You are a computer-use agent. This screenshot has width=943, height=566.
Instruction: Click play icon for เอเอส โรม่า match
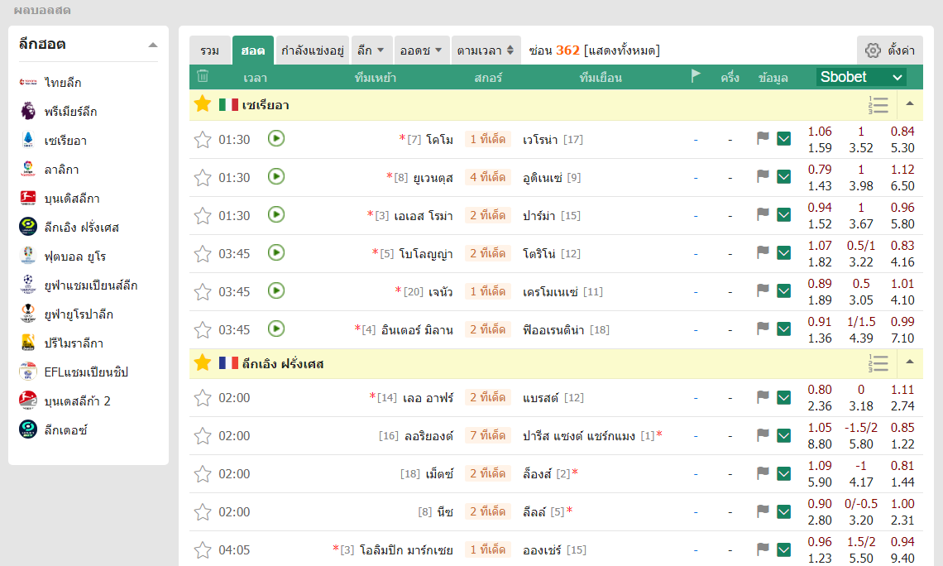click(276, 215)
